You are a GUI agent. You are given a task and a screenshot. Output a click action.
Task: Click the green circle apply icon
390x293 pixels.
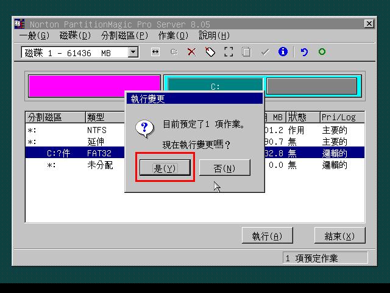(x=322, y=51)
